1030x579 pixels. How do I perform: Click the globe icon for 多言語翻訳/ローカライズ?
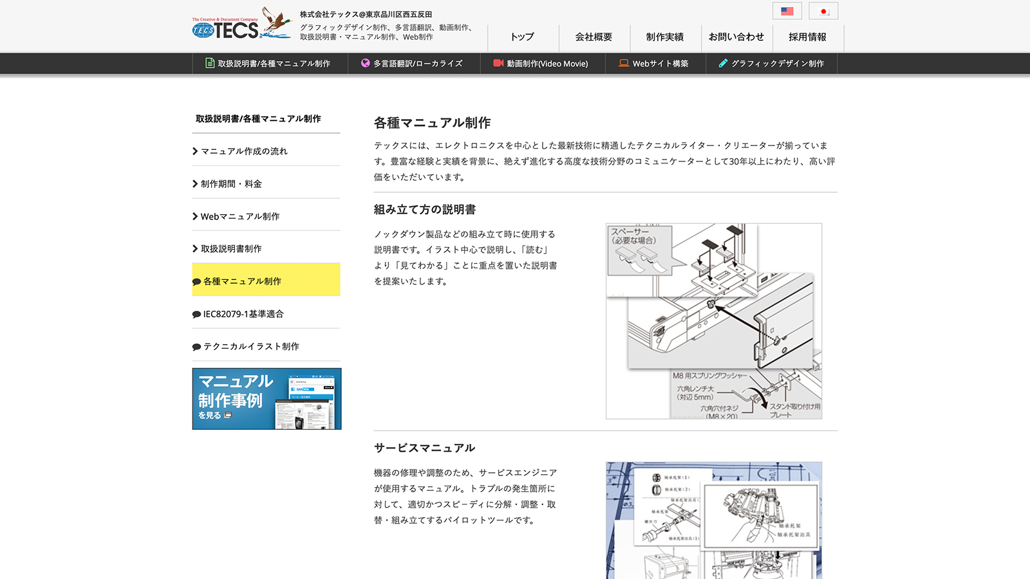coord(364,63)
